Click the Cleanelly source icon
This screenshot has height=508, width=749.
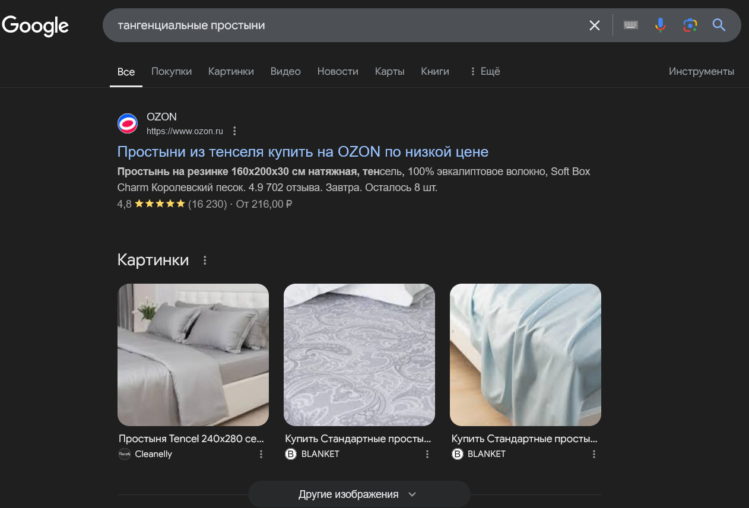124,454
